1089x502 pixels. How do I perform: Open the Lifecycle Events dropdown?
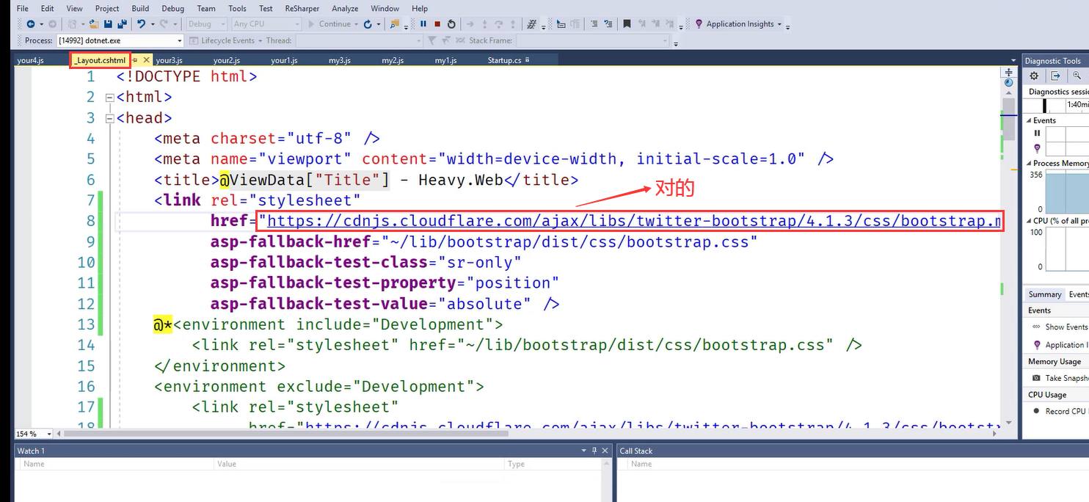click(x=259, y=40)
